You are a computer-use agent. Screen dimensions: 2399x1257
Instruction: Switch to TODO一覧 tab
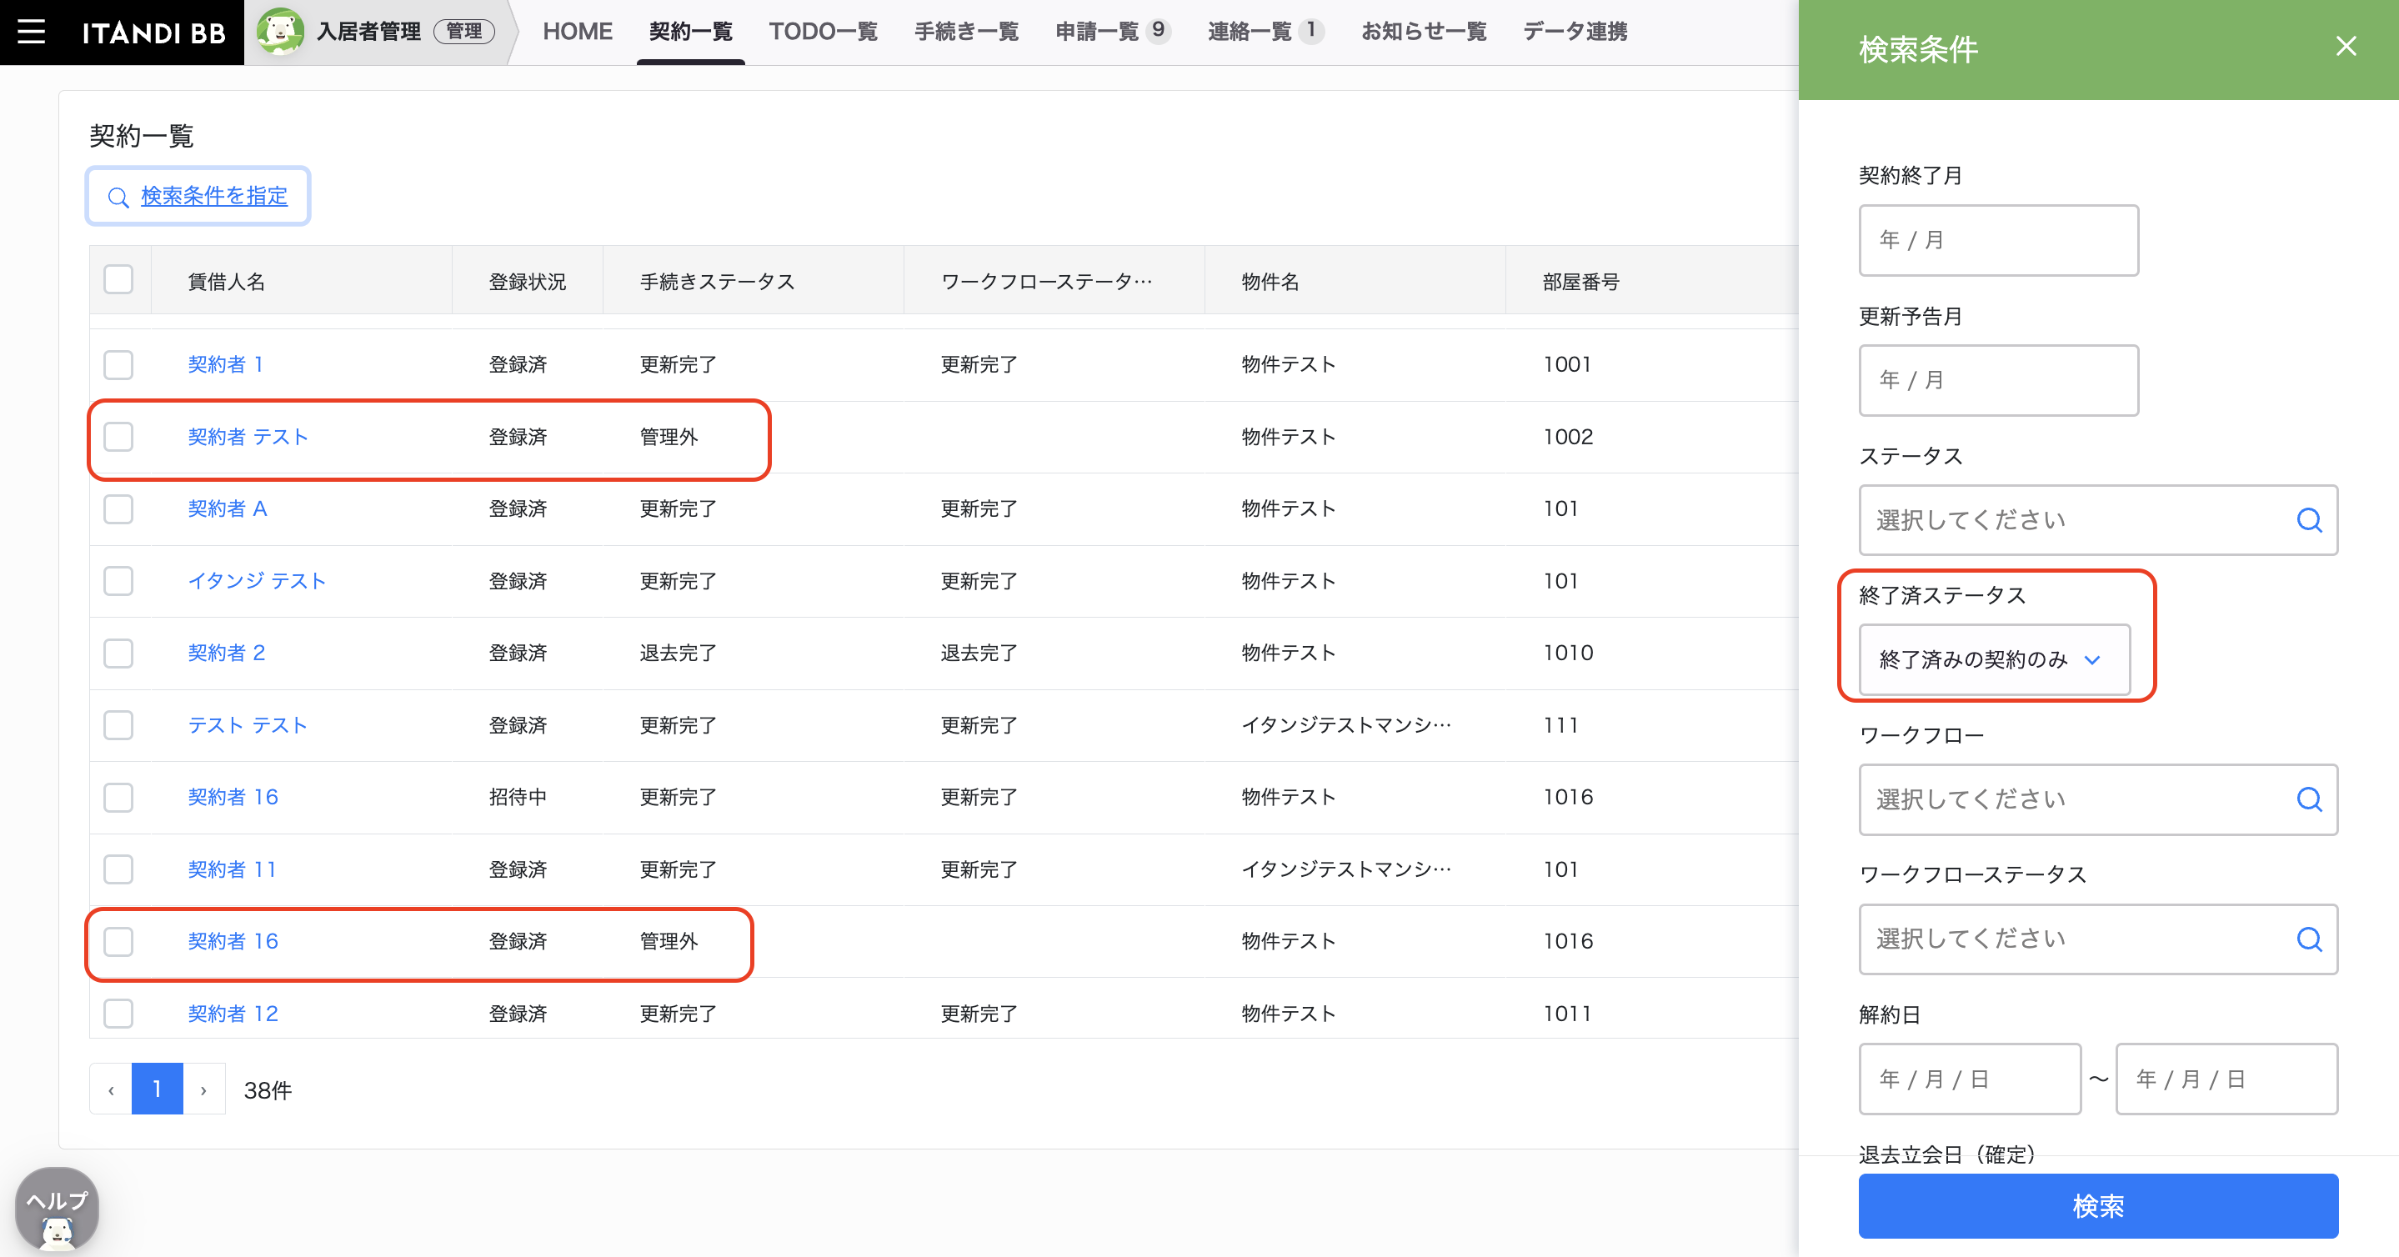[824, 32]
